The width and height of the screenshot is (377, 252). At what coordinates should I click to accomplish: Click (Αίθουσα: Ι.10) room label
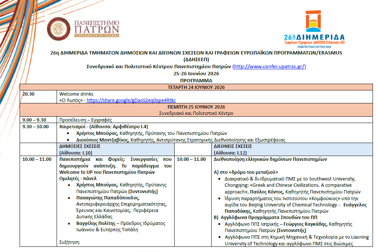click(76, 153)
